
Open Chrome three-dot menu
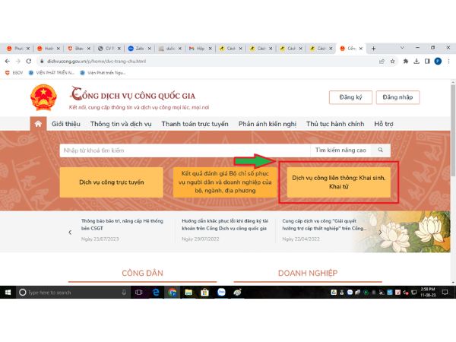coord(448,62)
